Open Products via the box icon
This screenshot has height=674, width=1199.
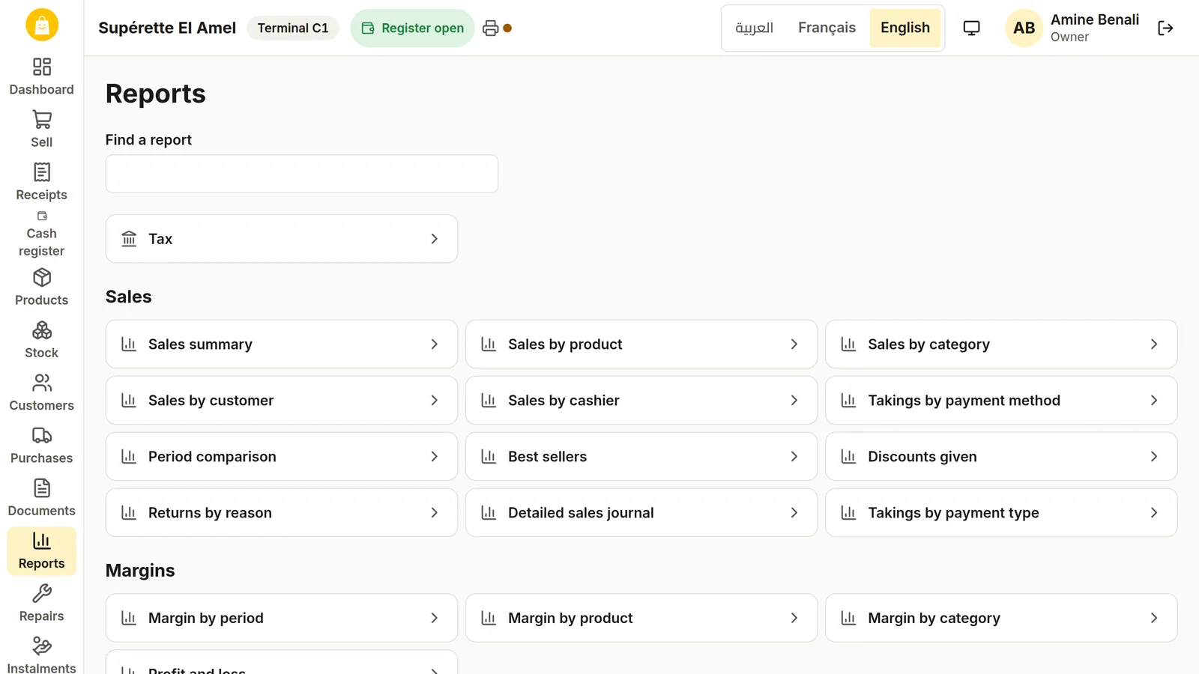click(x=42, y=278)
